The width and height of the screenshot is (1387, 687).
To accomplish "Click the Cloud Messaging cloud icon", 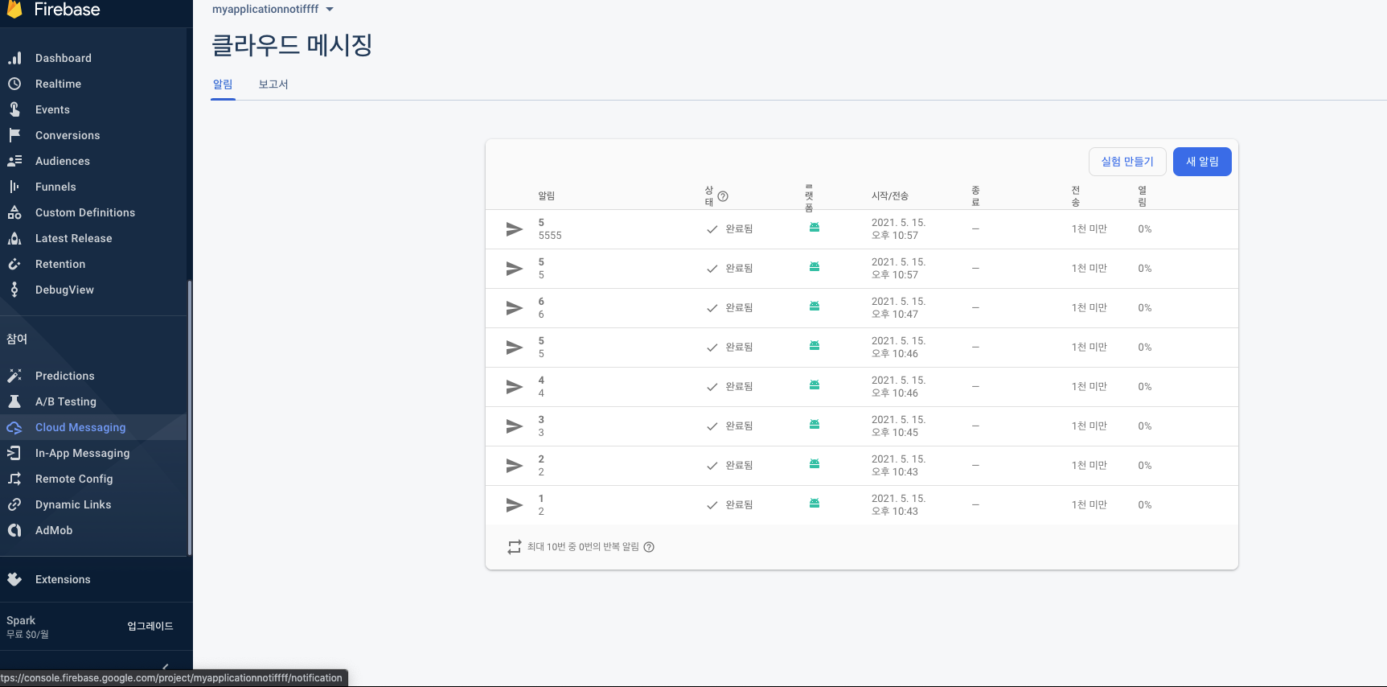I will (14, 427).
